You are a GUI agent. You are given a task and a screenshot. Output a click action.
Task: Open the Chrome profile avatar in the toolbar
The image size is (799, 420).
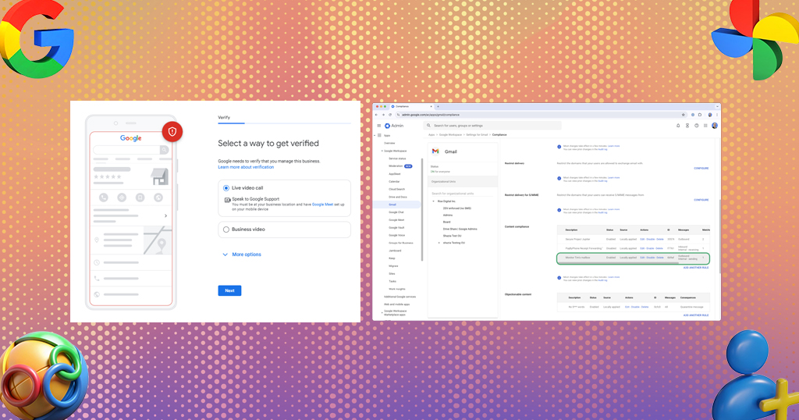point(710,115)
